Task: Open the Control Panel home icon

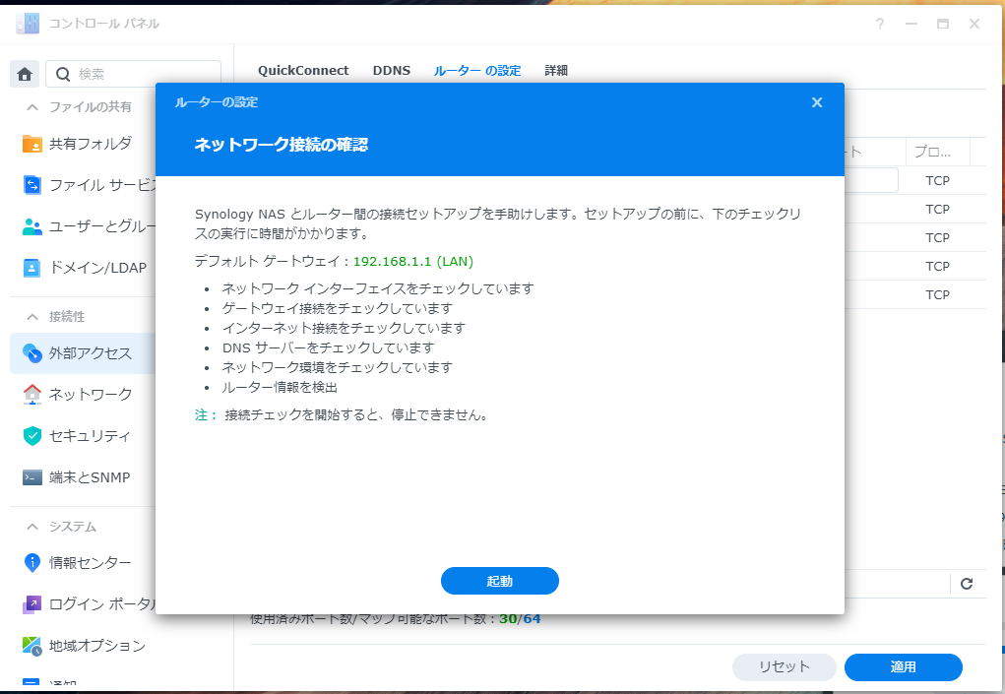Action: [25, 75]
